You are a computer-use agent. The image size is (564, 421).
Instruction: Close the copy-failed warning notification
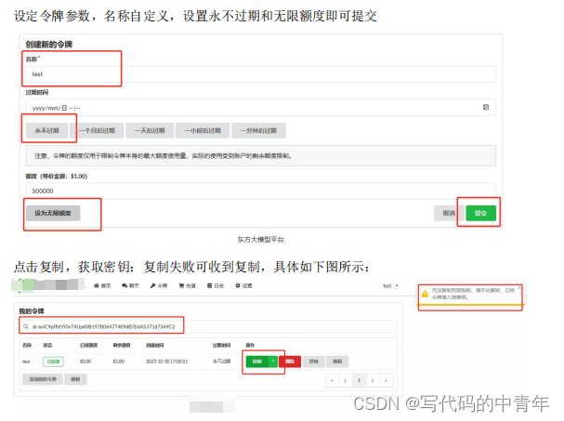pos(519,287)
